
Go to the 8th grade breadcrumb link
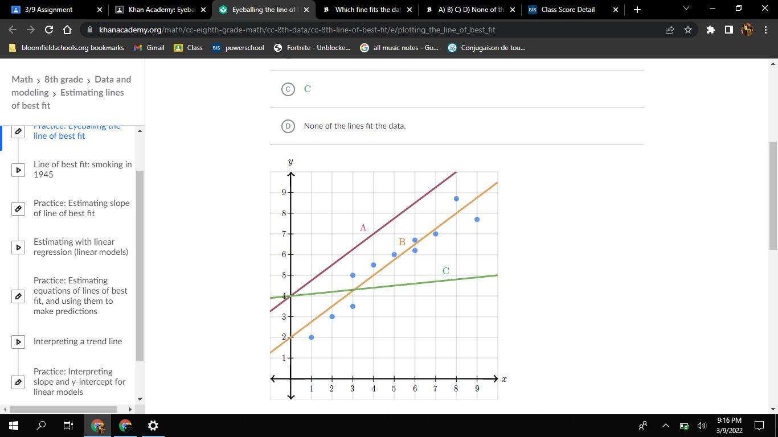point(64,79)
